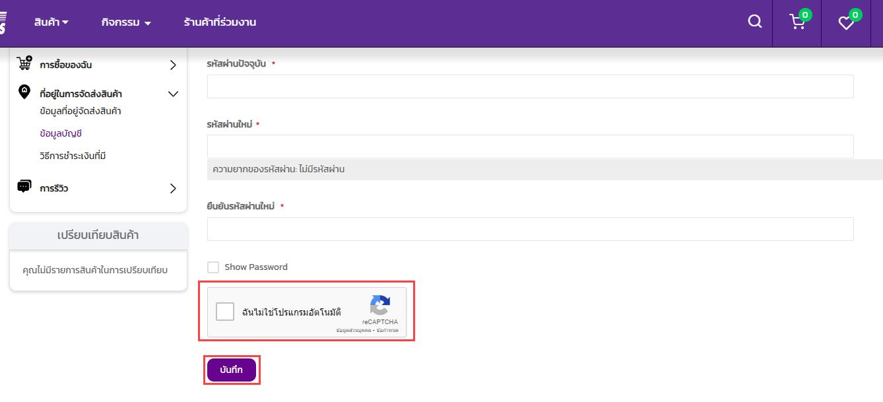Check the reCAPTCHA 'ฉันไม่ใช่โปรแกรมอัตโนมัติ' box
Viewport: 883px width, 402px height.
[225, 312]
